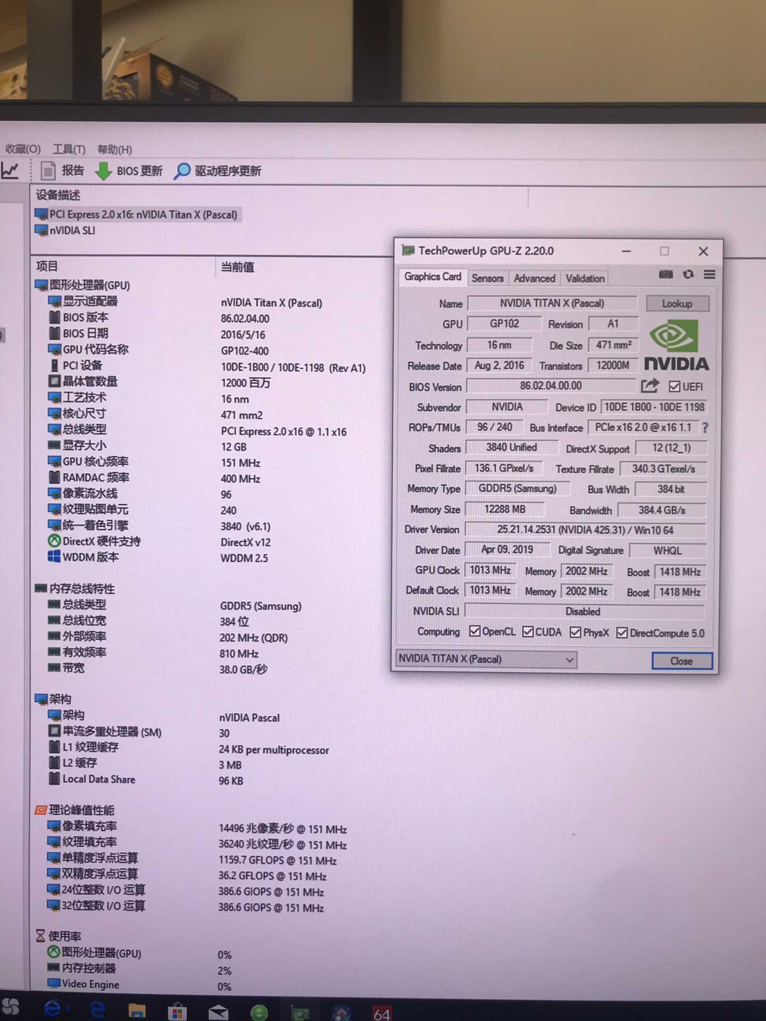Click the BIOS Version field in GPU-Z
This screenshot has width=766, height=1021.
[551, 386]
